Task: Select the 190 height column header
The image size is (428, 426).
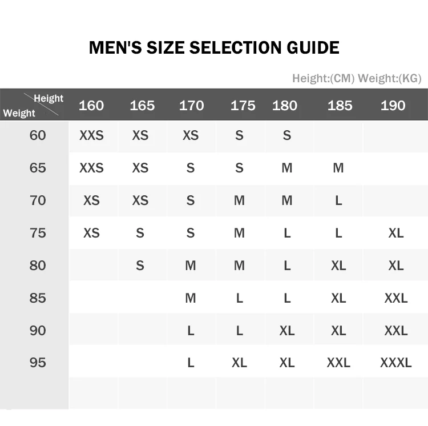Action: [x=393, y=106]
